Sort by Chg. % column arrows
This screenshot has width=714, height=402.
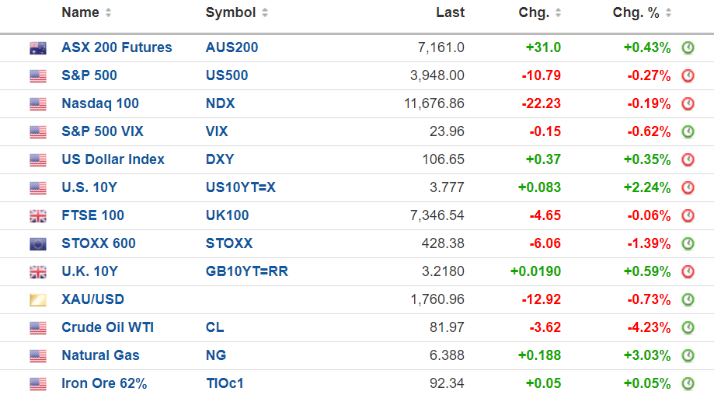(x=669, y=12)
